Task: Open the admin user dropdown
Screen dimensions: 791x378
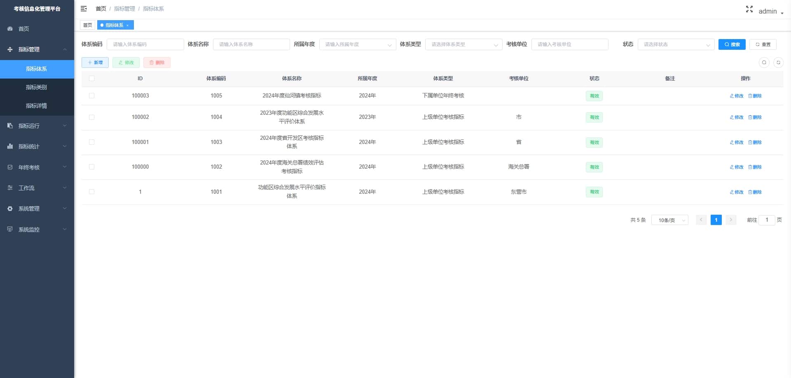Action: coord(770,11)
